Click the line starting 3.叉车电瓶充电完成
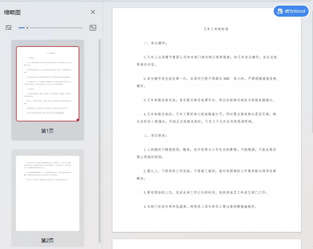 coord(209,100)
